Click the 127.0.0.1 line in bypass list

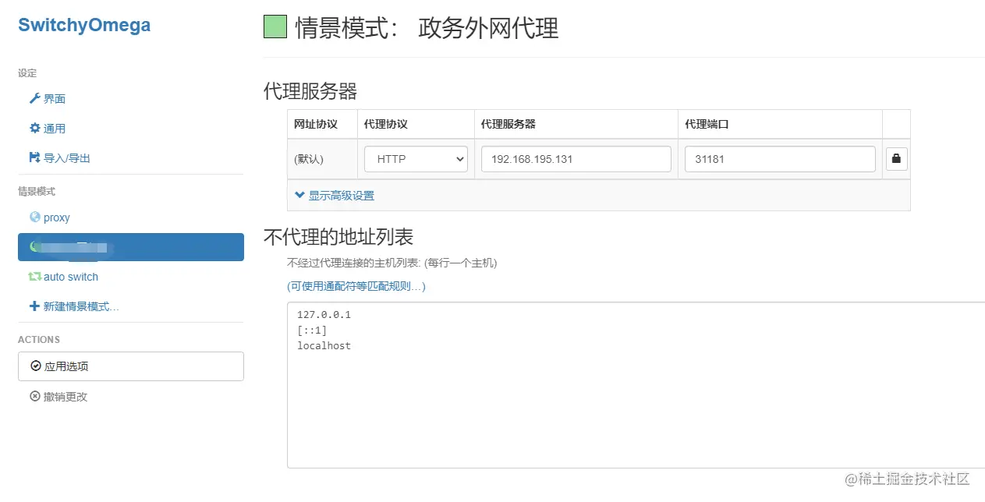324,315
